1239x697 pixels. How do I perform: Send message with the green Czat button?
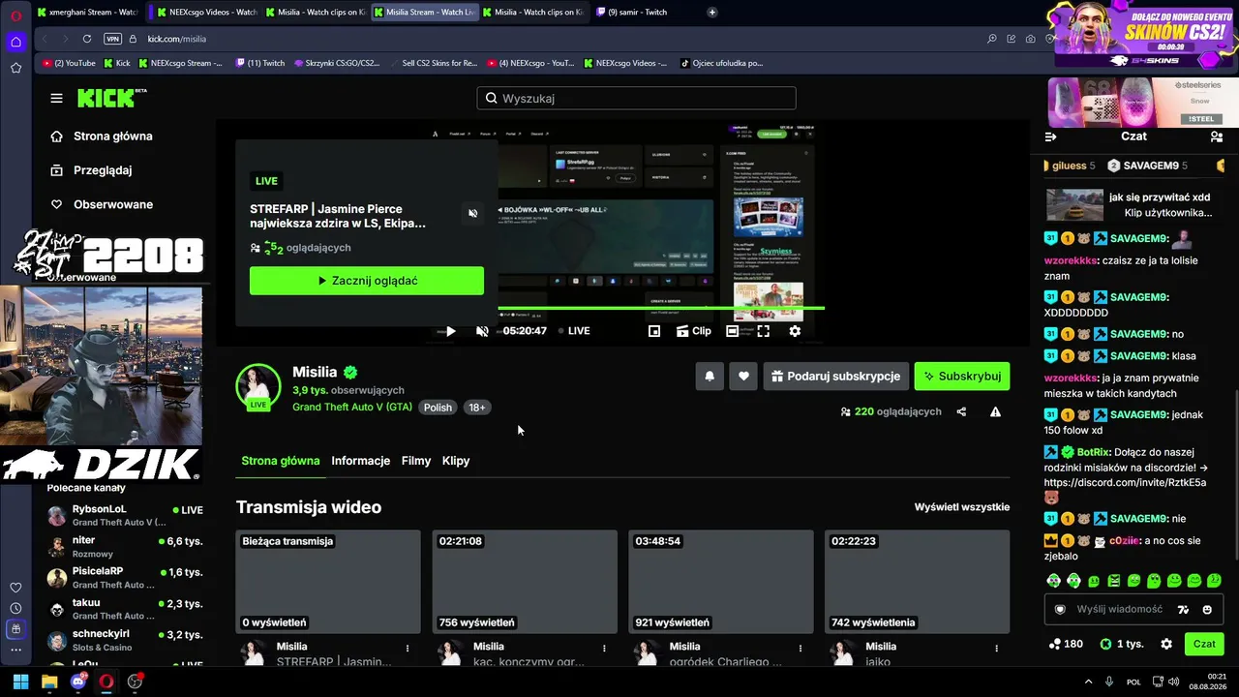pos(1204,644)
